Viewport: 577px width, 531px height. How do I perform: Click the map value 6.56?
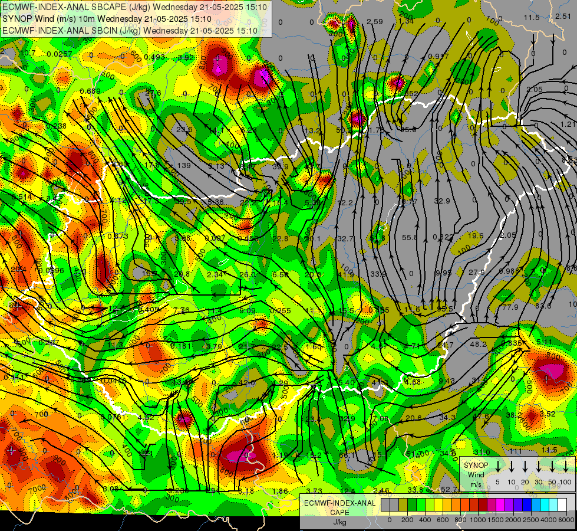[x=281, y=274]
